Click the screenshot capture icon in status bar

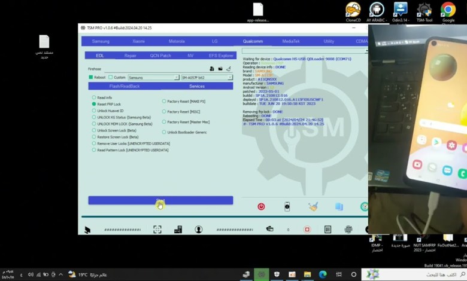tap(157, 229)
